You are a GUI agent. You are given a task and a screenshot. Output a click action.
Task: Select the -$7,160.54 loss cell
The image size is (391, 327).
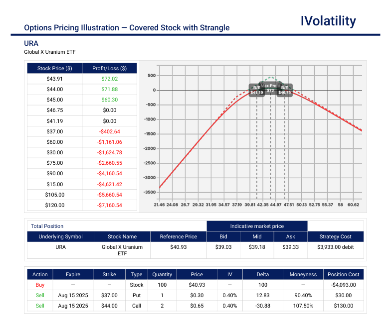[x=110, y=205]
